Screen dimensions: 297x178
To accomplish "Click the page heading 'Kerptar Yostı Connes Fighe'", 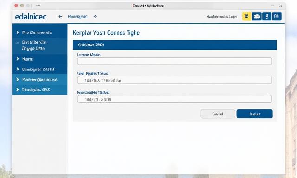I will (106, 33).
